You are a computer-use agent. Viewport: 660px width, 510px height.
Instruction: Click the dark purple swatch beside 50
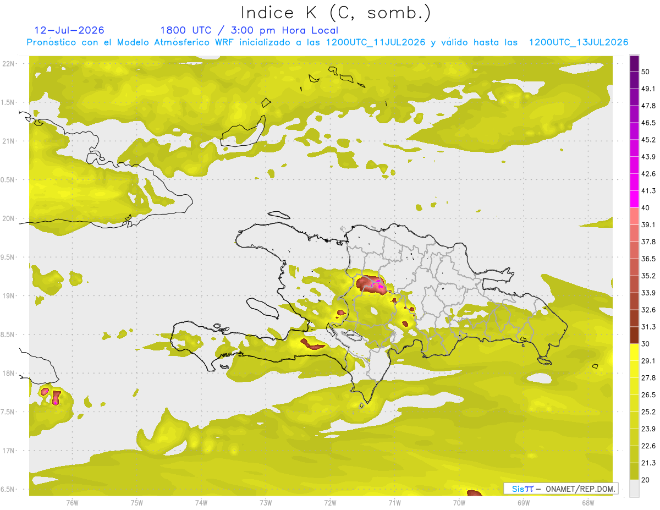click(635, 64)
